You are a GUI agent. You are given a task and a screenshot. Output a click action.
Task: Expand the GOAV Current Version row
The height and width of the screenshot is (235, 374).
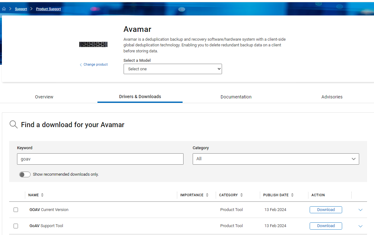[360, 209]
